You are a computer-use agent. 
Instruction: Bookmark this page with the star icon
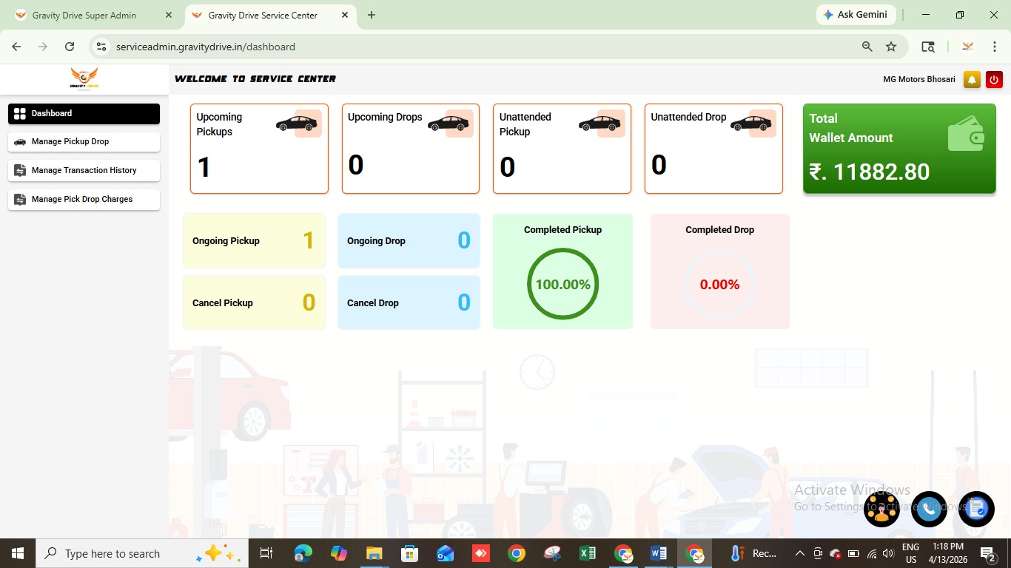point(891,47)
